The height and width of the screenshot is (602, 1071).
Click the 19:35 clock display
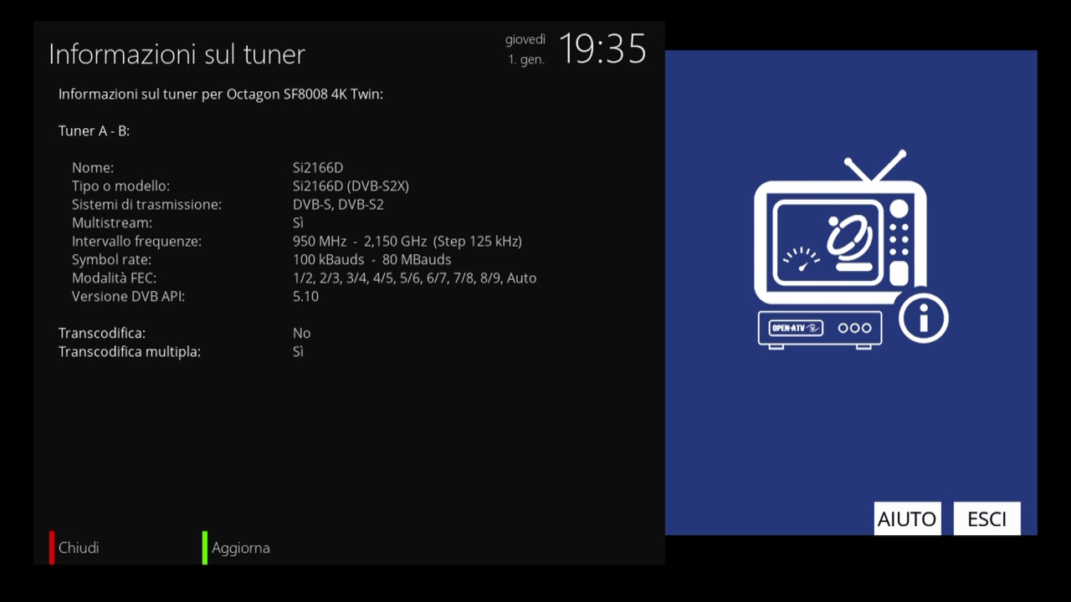pos(602,49)
